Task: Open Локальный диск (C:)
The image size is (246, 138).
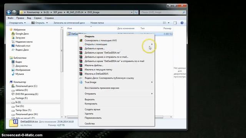Action: 27,86
